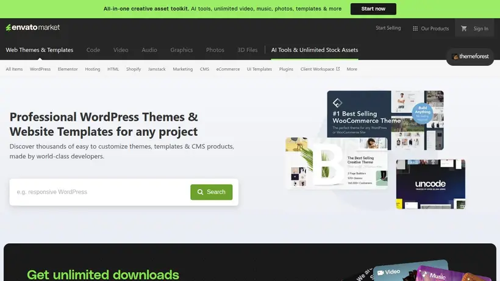Open AI Tools & Unlimited Stock Assets
Viewport: 500px width, 281px height.
tap(315, 50)
